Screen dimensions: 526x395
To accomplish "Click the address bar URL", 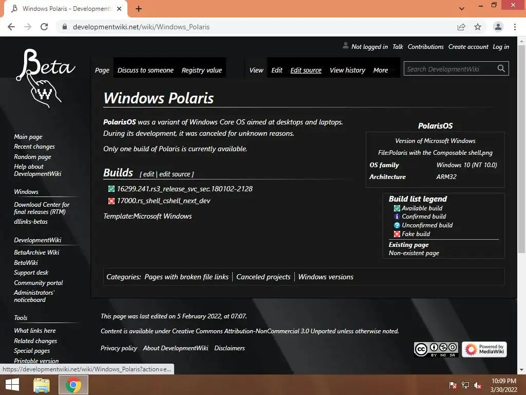I will [141, 27].
